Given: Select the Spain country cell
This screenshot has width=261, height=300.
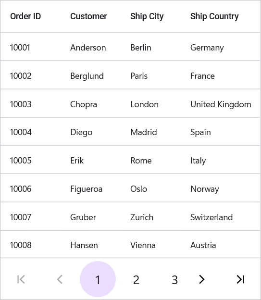Looking at the screenshot, I should click(200, 132).
